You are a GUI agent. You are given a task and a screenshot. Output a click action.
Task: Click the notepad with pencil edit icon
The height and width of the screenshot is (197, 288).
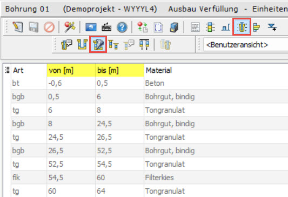18,27
